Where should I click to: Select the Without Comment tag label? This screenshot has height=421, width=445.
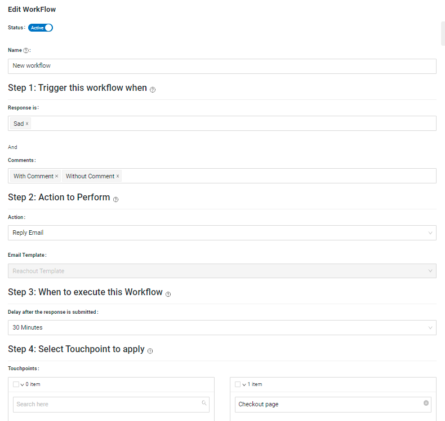(90, 176)
